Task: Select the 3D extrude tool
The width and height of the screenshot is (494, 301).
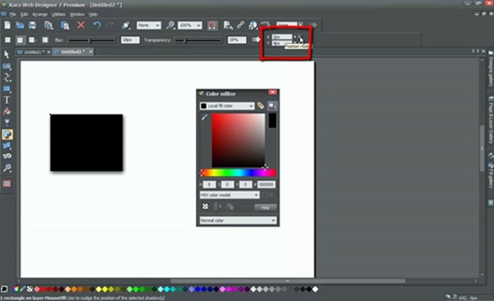Action: (7, 156)
